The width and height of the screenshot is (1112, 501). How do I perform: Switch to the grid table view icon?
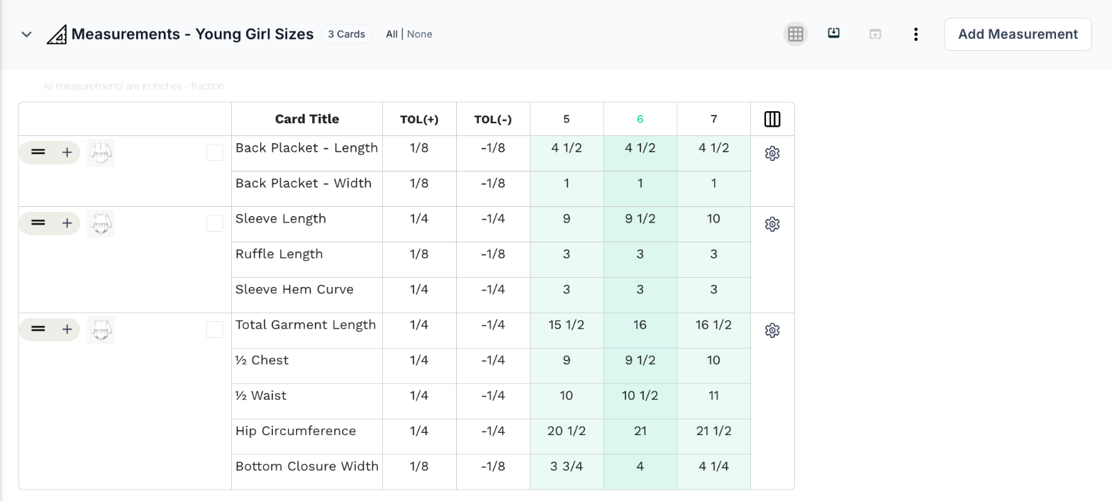pos(796,34)
